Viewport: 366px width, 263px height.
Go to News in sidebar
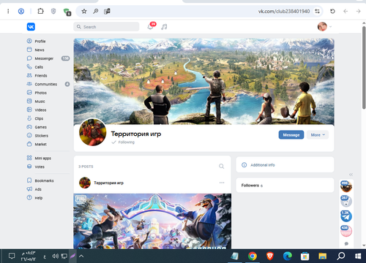[40, 50]
